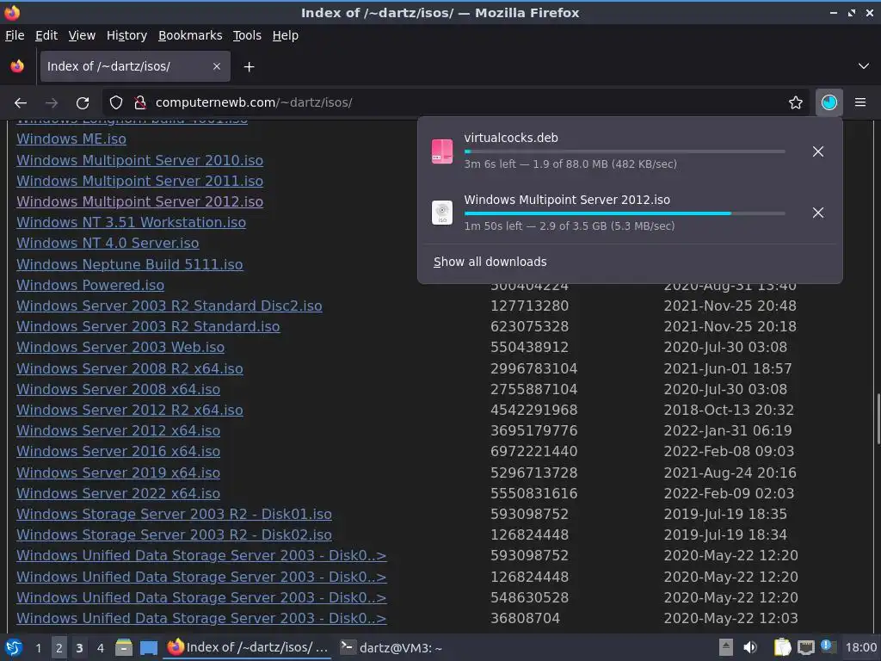The height and width of the screenshot is (661, 881).
Task: Cancel the Windows Multipoint Server 2012.iso download
Action: pos(818,213)
